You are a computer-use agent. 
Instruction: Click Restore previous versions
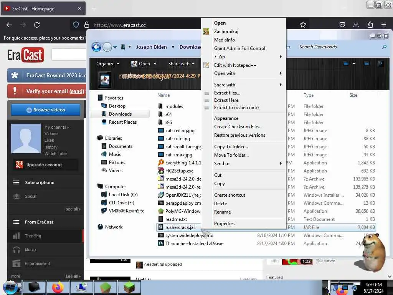tap(239, 135)
